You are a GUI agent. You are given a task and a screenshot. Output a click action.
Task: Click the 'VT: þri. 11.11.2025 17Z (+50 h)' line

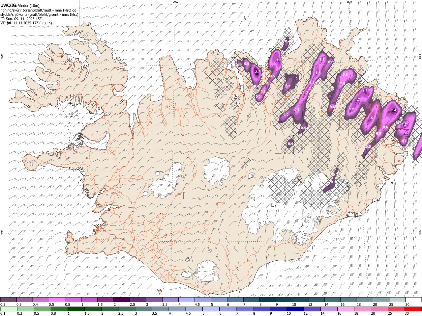(x=26, y=23)
